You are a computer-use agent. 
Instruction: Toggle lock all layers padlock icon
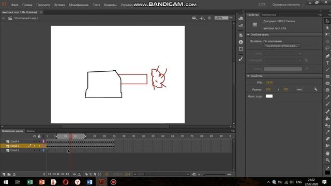(39, 136)
